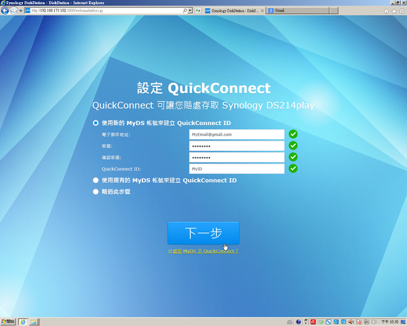This screenshot has height=326, width=407.
Task: Open a new blank tab
Action: [x=334, y=11]
